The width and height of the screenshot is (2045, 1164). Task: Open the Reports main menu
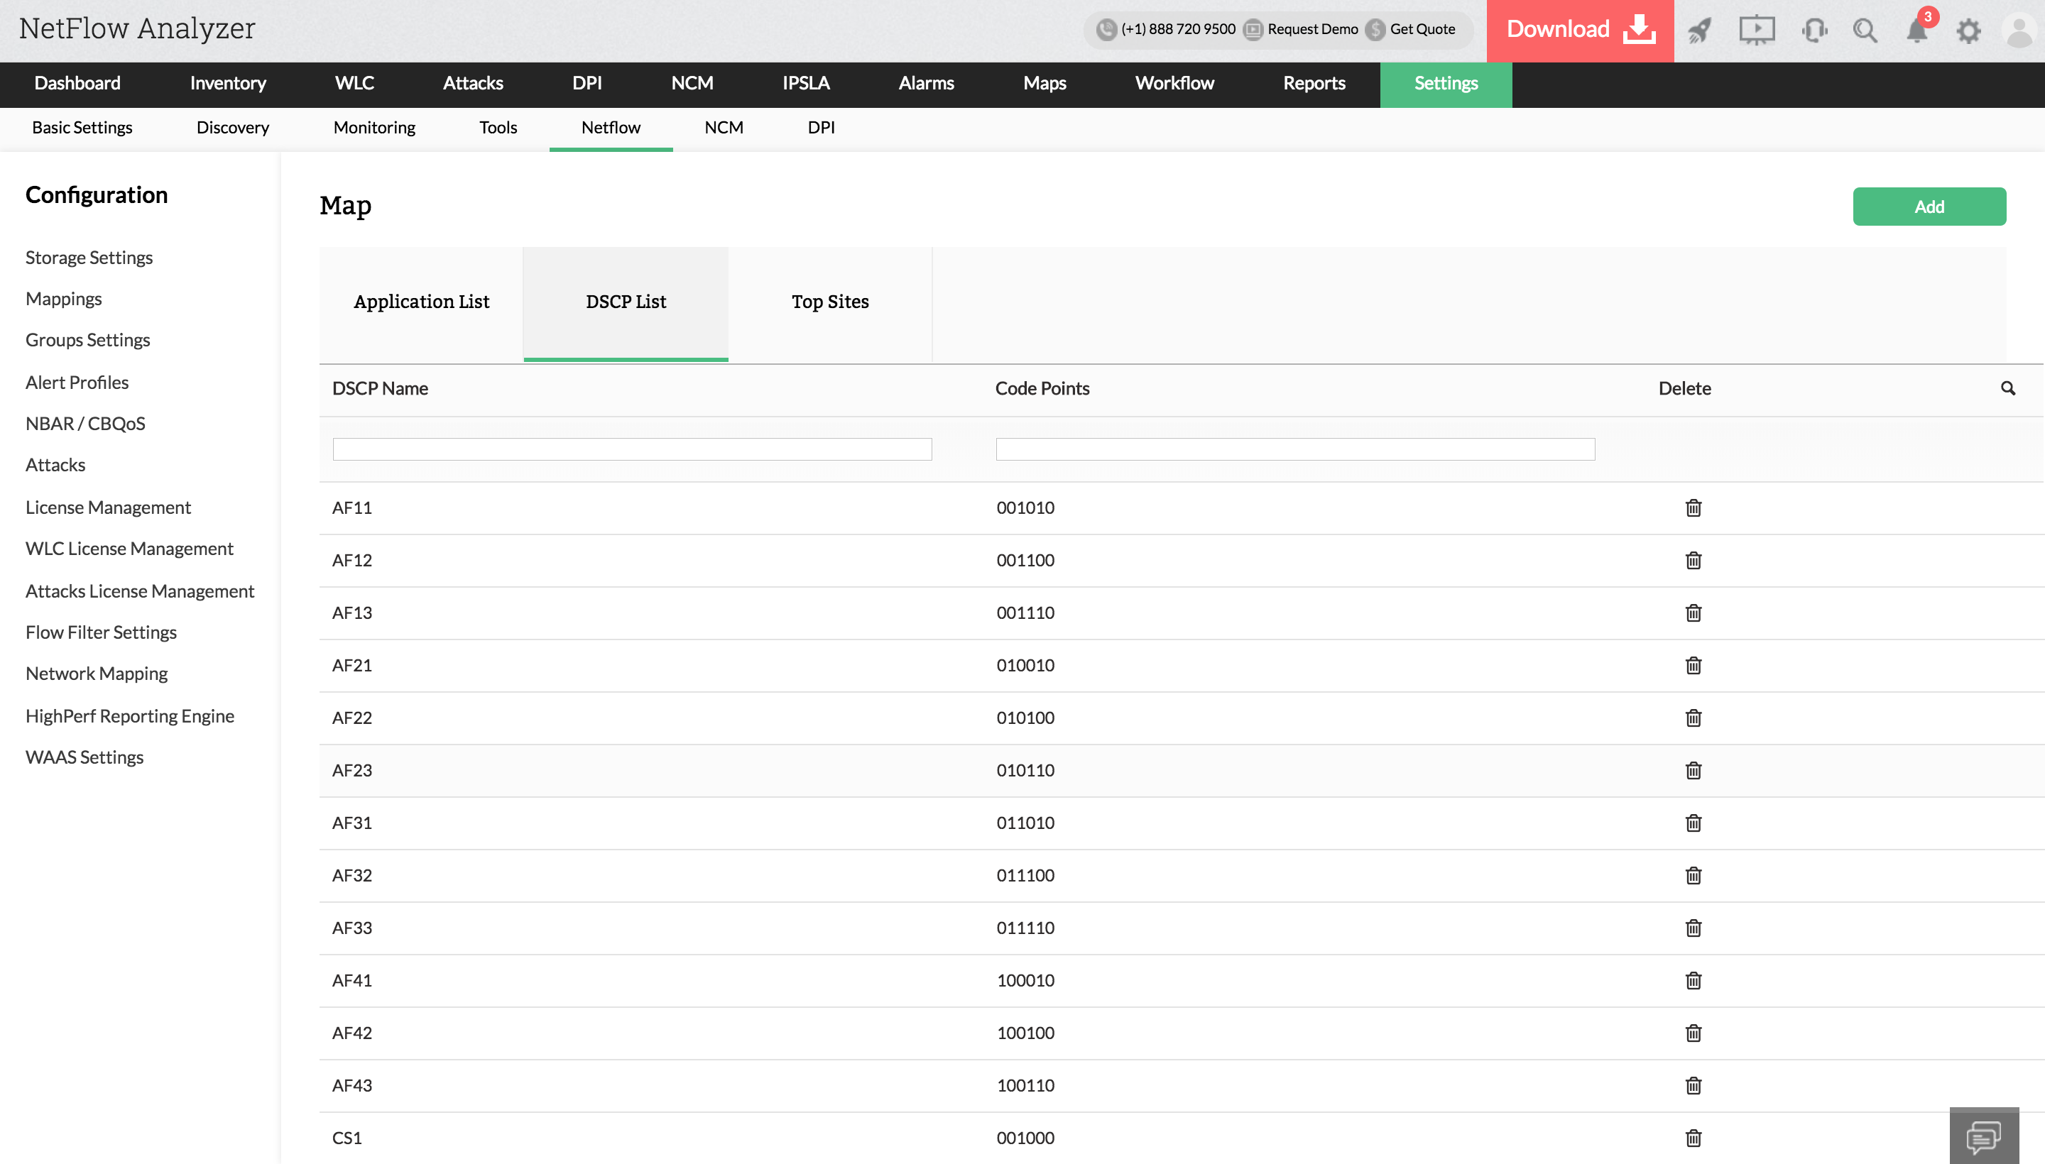1314,83
